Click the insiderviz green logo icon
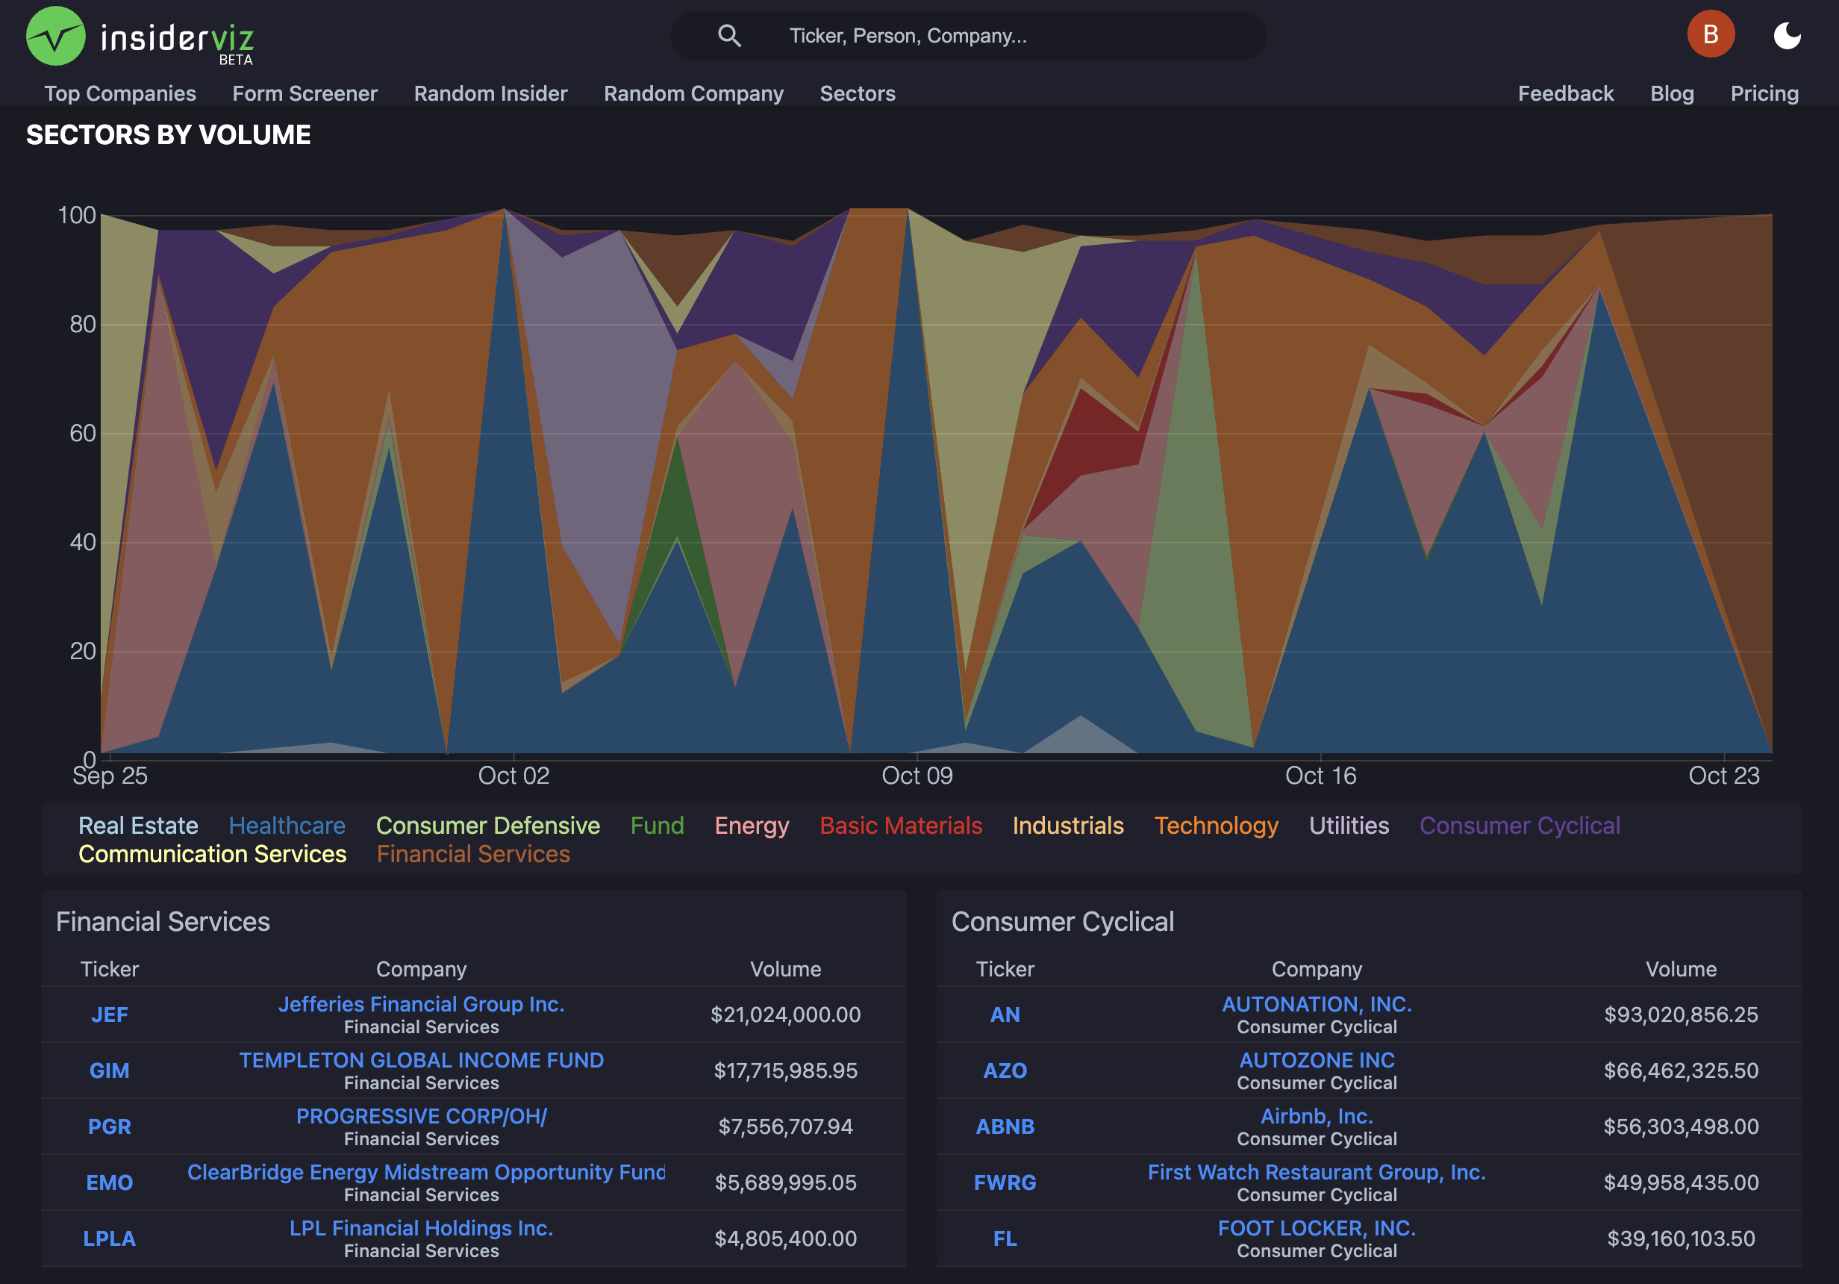The image size is (1839, 1284). click(55, 36)
